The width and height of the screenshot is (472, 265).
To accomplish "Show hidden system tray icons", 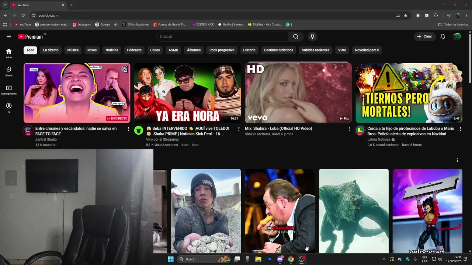I will pos(384,259).
